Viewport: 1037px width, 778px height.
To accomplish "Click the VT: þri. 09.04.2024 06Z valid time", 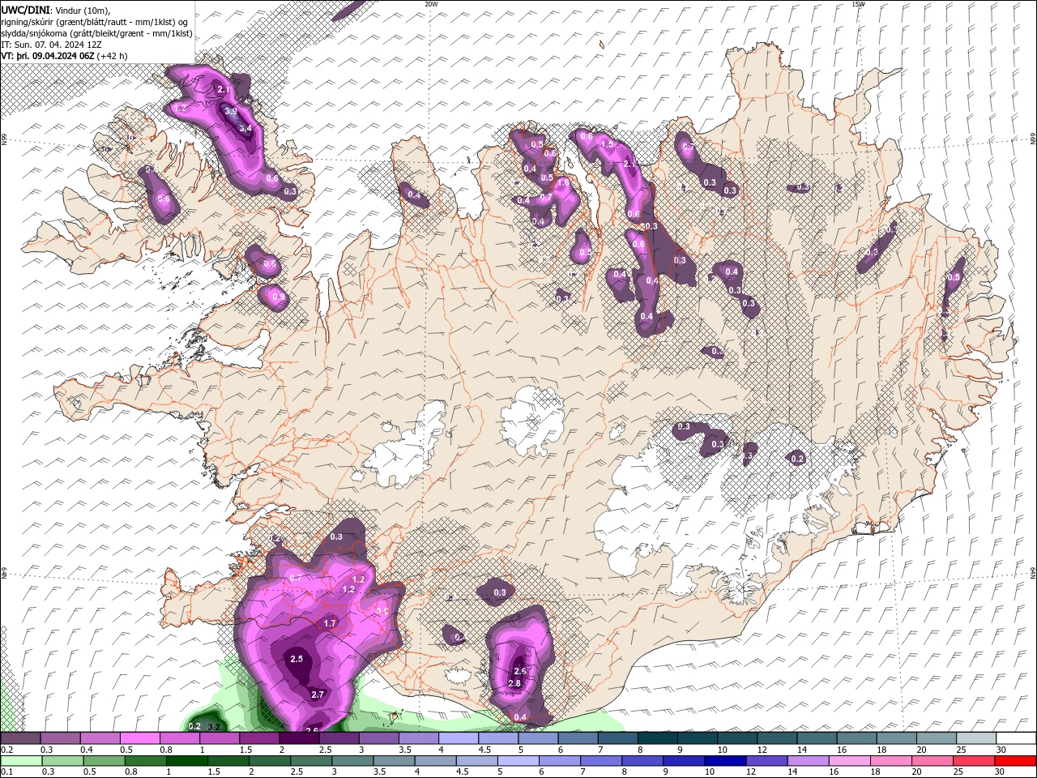I will (x=48, y=56).
